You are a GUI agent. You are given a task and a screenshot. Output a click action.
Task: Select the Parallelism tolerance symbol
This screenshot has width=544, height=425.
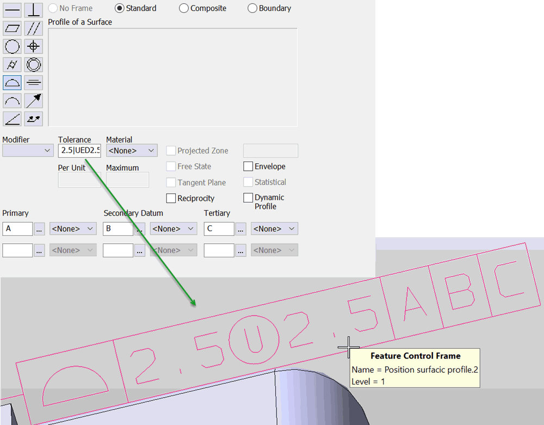33,28
